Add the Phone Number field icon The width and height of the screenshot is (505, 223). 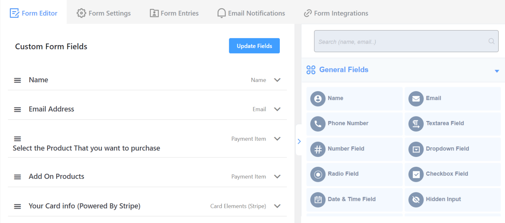click(x=318, y=124)
